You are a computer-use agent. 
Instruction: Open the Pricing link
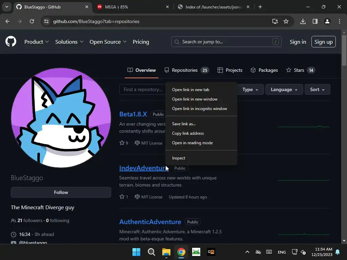pos(141,42)
